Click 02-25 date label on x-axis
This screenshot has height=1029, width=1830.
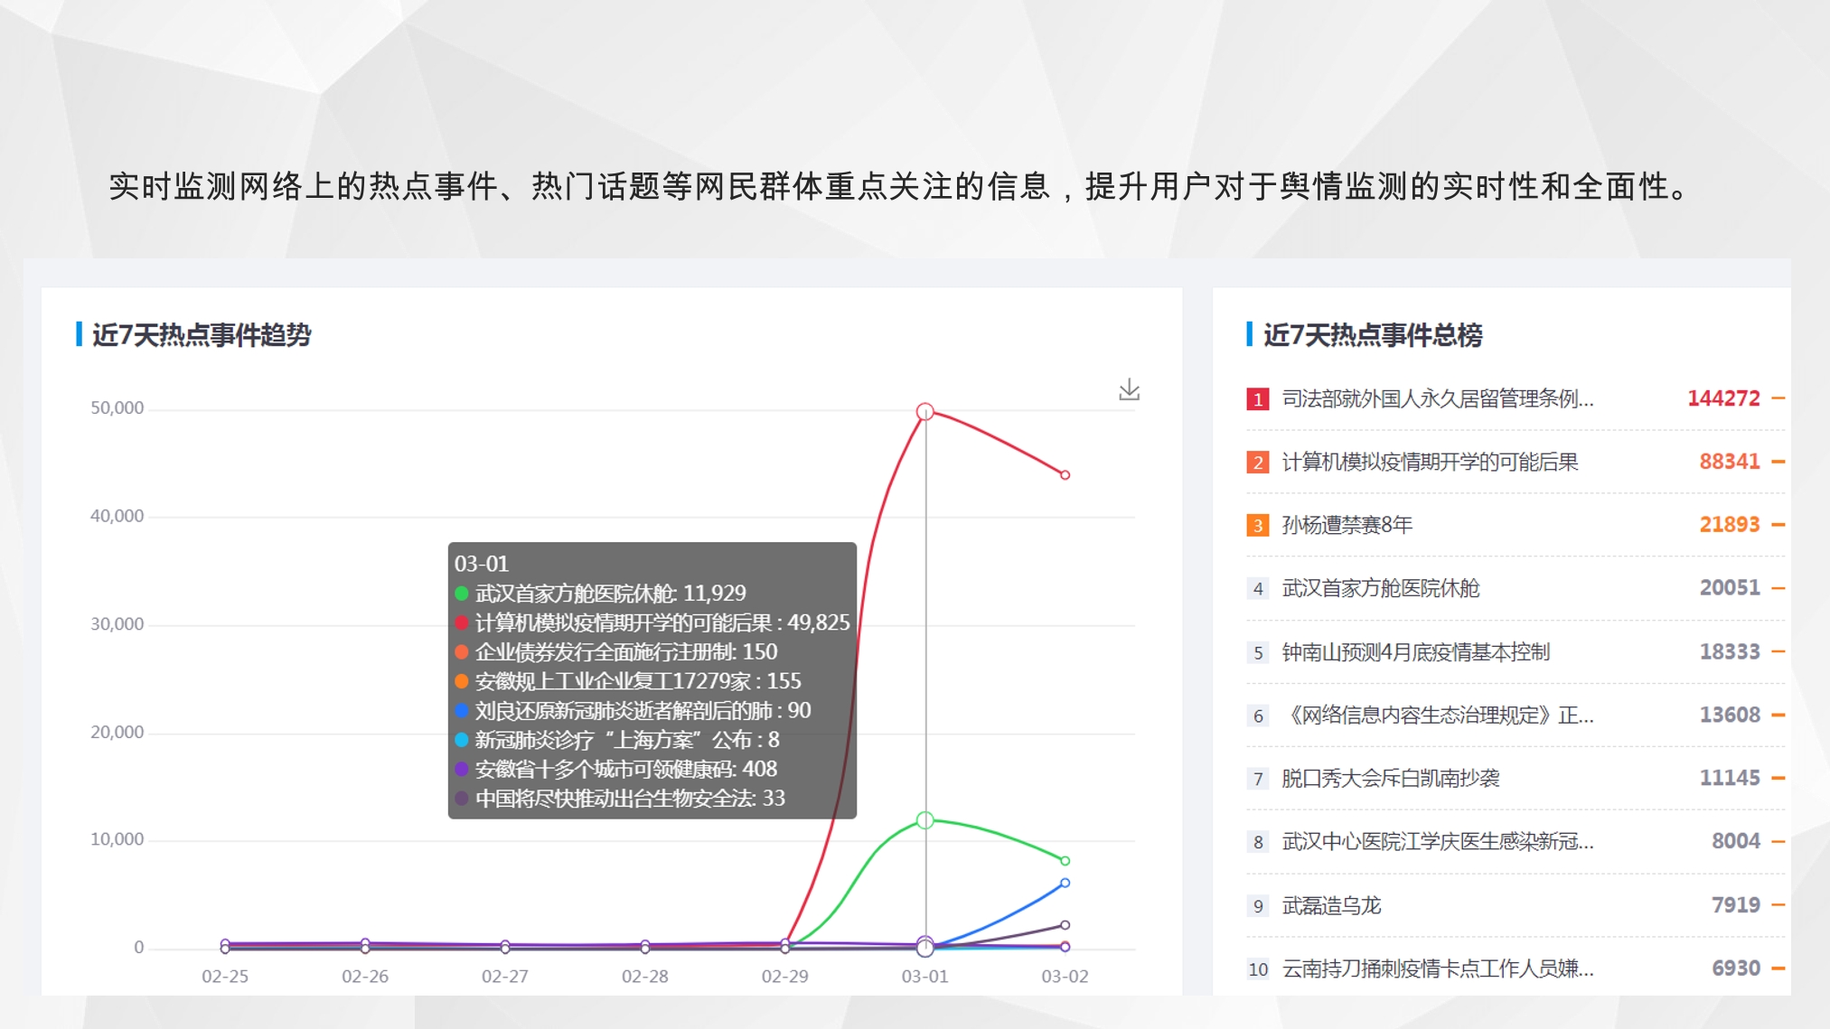[225, 977]
